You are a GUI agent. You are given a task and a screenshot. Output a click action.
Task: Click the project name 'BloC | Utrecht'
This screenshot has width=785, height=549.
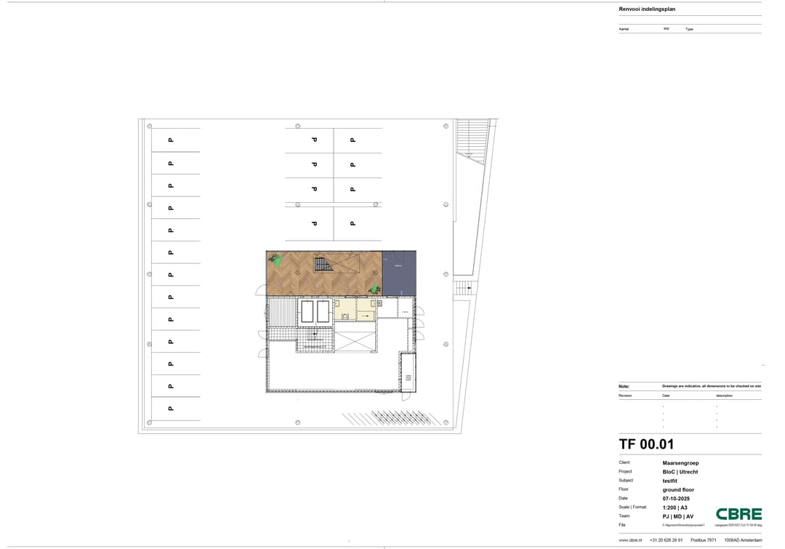pyautogui.click(x=680, y=472)
